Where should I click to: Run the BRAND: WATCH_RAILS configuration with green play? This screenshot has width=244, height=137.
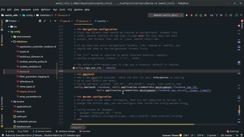(x=187, y=15)
